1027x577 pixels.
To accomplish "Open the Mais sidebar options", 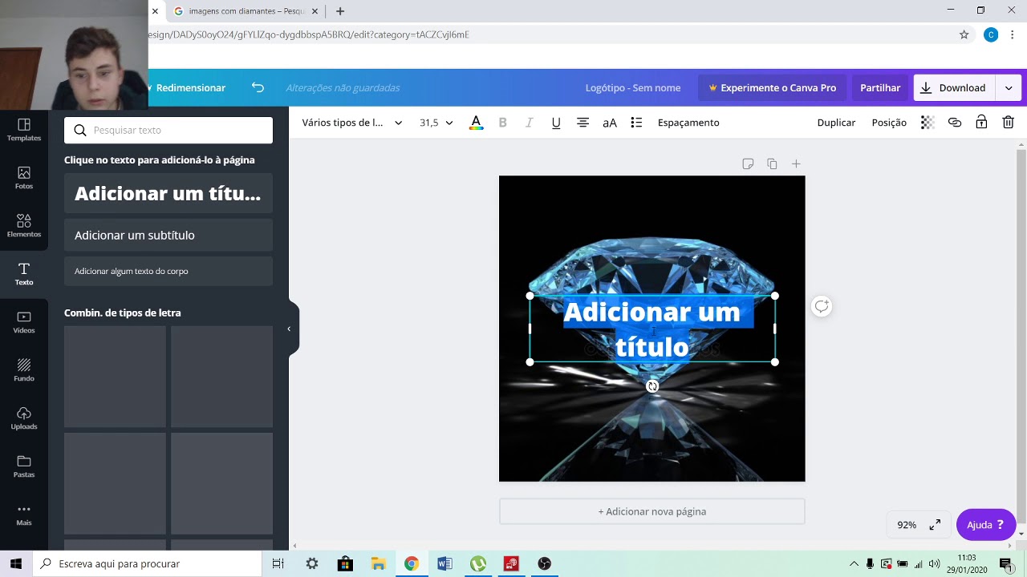I will 24,514.
